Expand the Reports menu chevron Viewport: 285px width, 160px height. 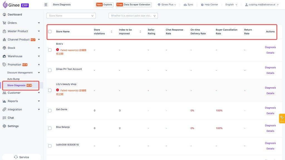39,101
